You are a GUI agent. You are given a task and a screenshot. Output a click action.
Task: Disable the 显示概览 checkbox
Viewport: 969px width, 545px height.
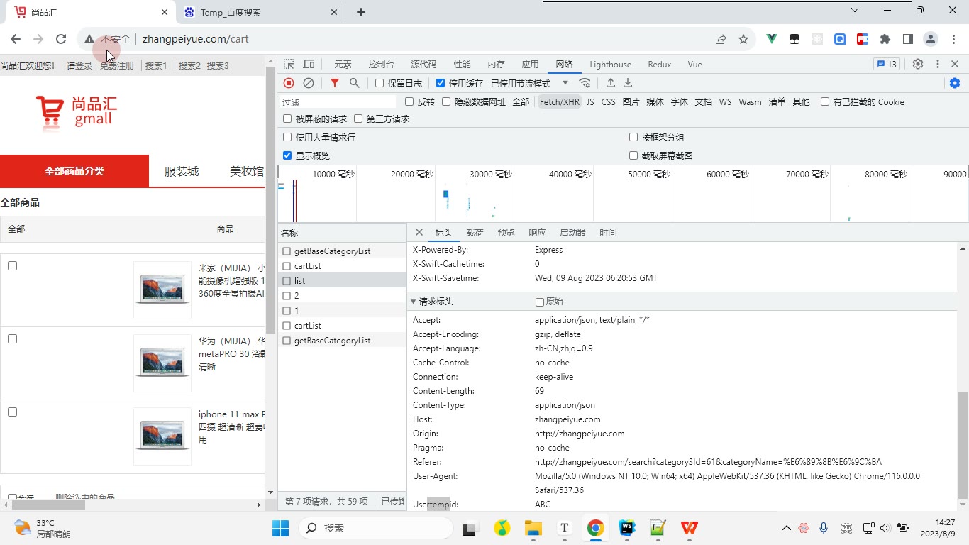coord(287,155)
